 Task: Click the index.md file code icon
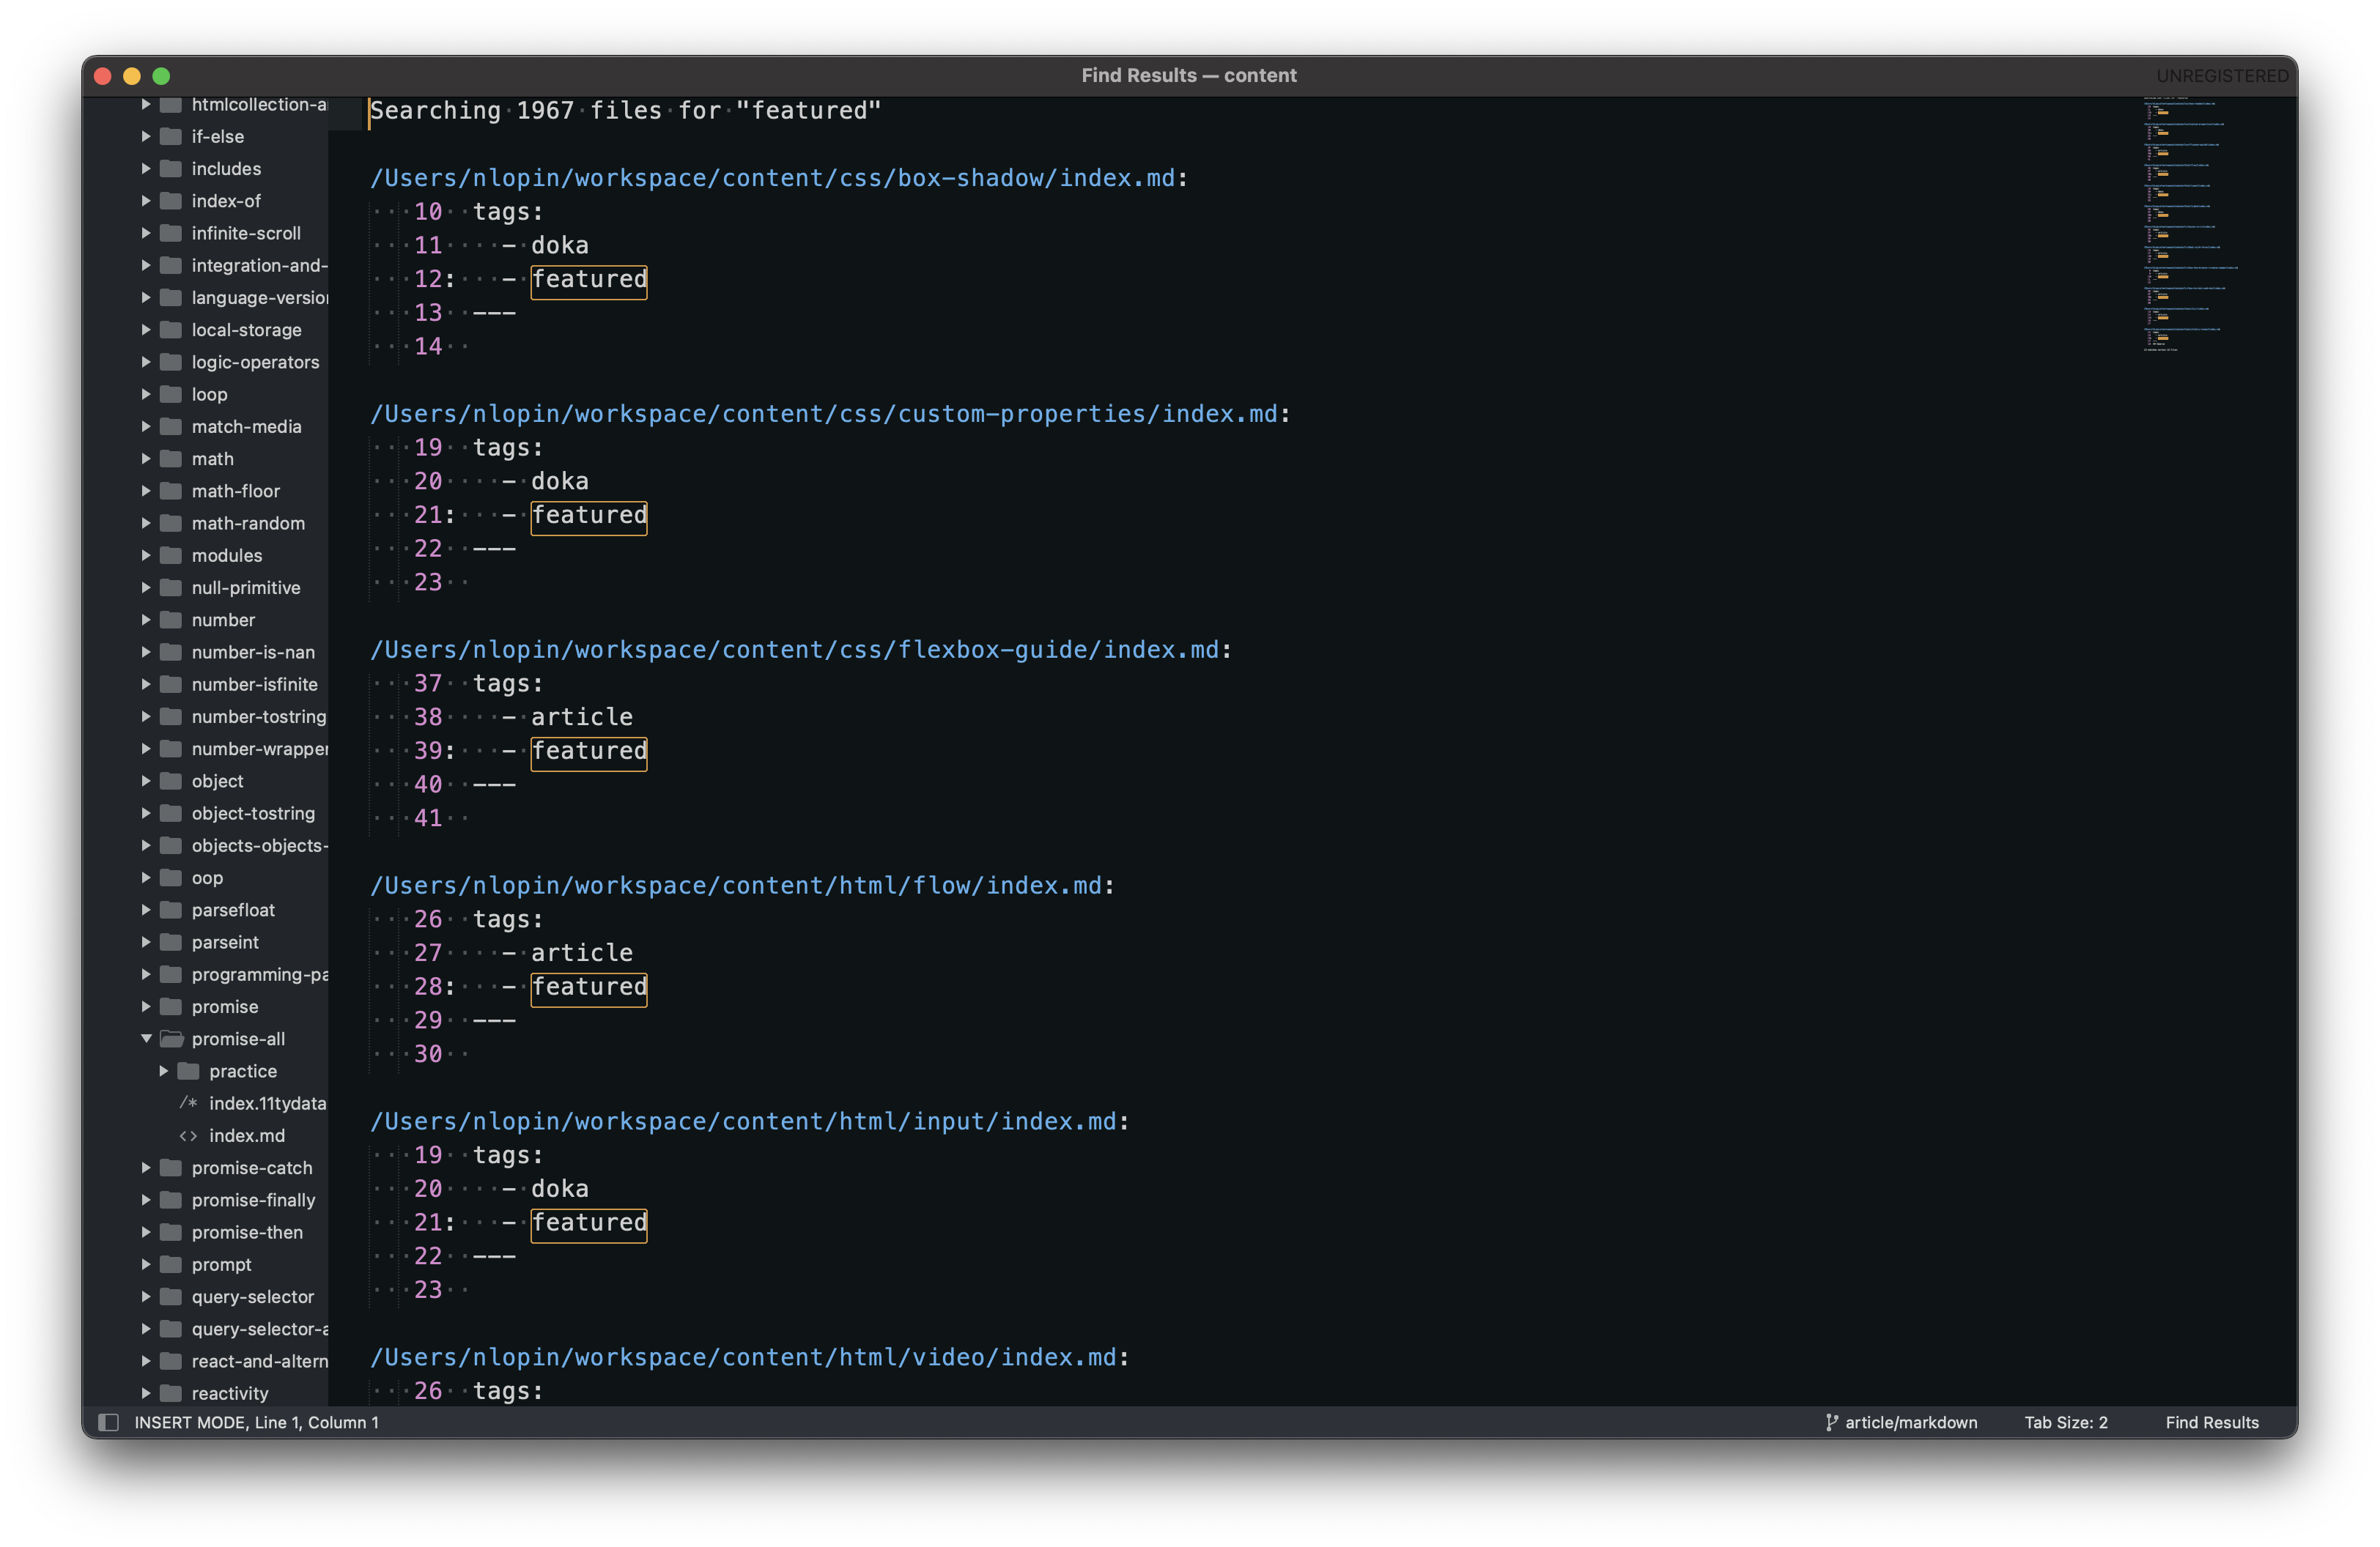click(188, 1135)
